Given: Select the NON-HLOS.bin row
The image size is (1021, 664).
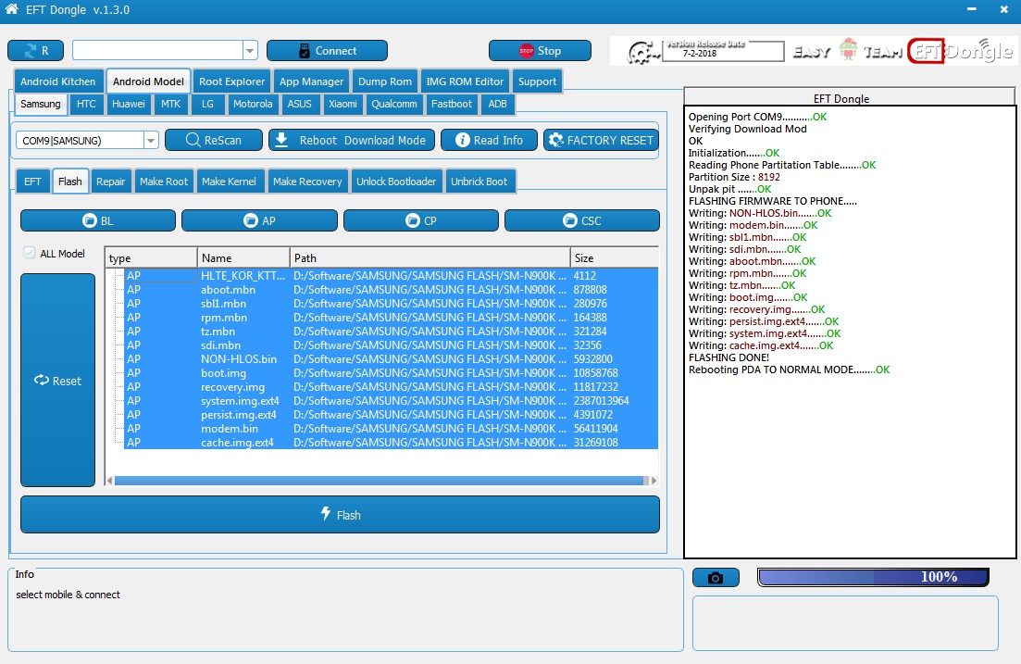Looking at the screenshot, I should tap(391, 359).
